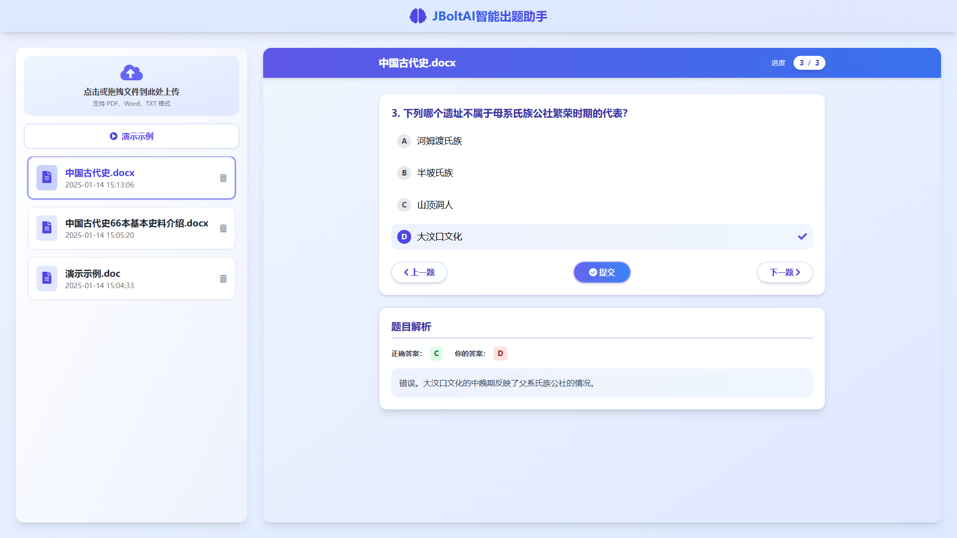The height and width of the screenshot is (538, 957).
Task: Select answer A 河姆渡氏族
Action: pyautogui.click(x=602, y=141)
